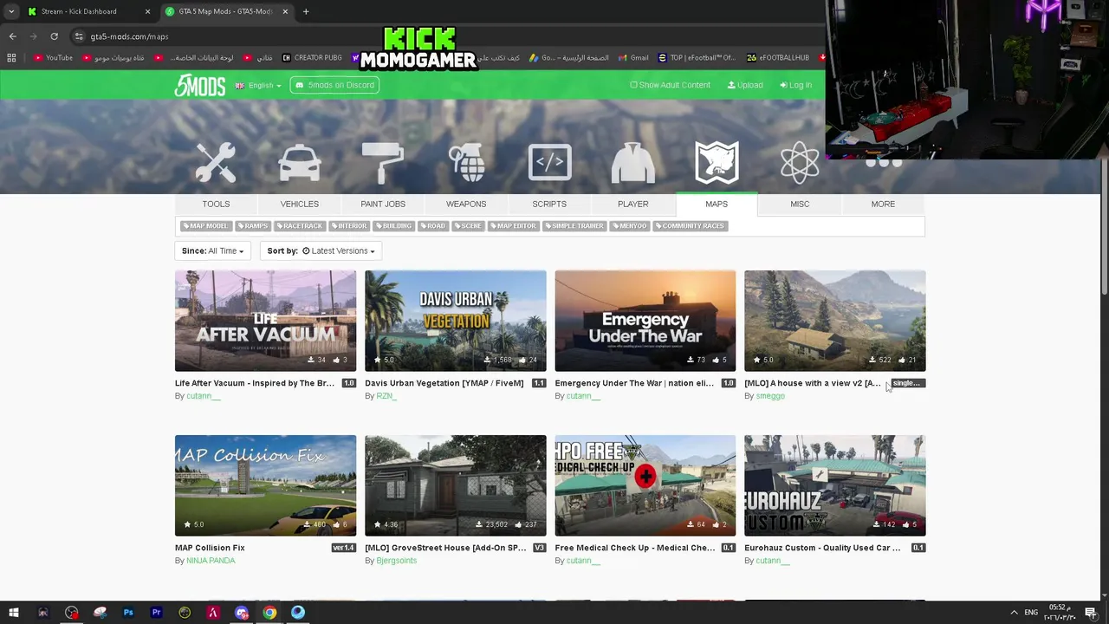Image resolution: width=1109 pixels, height=624 pixels.
Task: Filter by RACETRACK tag
Action: (300, 226)
